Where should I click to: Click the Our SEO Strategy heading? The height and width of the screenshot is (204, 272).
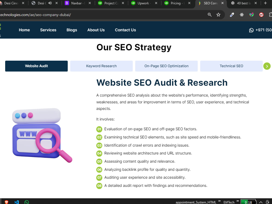pyautogui.click(x=134, y=47)
